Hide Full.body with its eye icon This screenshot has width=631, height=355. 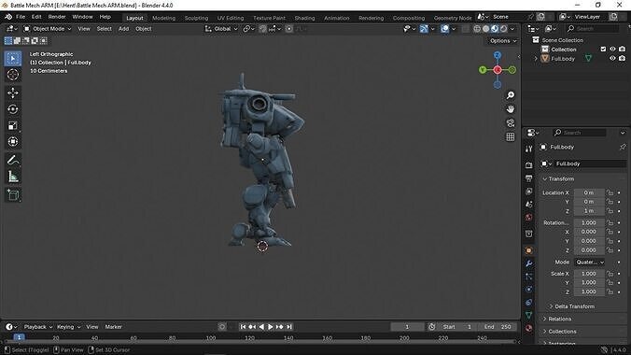tap(612, 59)
